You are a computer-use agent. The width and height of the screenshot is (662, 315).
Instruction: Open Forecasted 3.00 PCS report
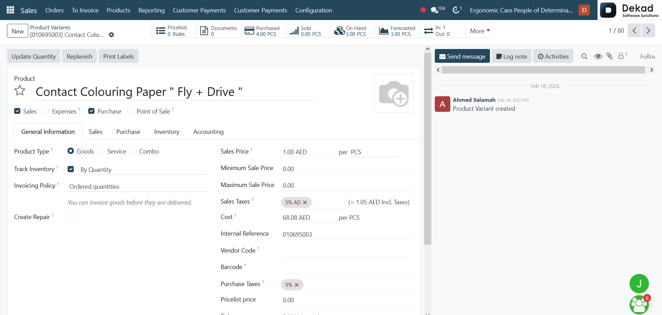(398, 31)
